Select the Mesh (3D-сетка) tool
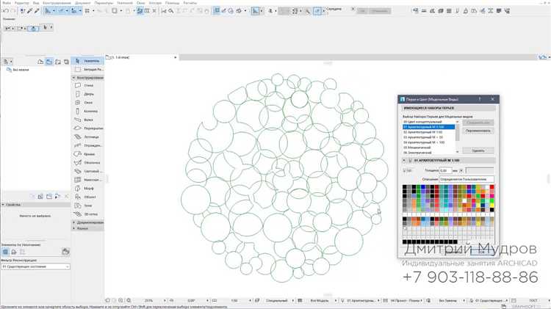Viewport: 551px width, 309px height. (87, 214)
